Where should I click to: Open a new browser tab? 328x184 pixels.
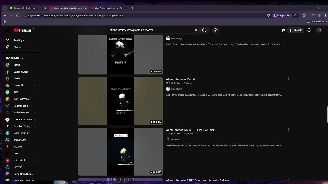(132, 8)
